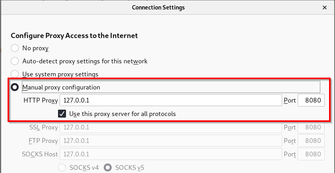335x173 pixels.
Task: Click the Use system proxy settings label
Action: pos(60,74)
